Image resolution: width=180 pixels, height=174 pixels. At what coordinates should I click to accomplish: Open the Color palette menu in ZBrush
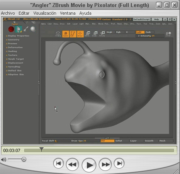(x=49, y=24)
